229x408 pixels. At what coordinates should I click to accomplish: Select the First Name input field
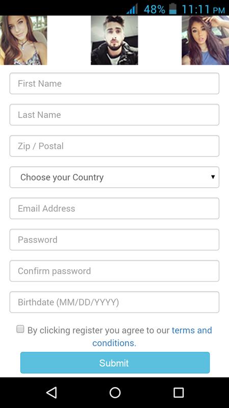[114, 84]
